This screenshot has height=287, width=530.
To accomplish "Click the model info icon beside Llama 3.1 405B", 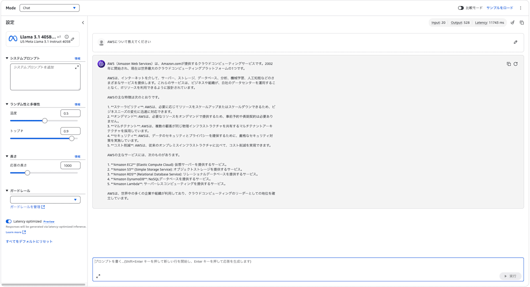I will (x=67, y=37).
